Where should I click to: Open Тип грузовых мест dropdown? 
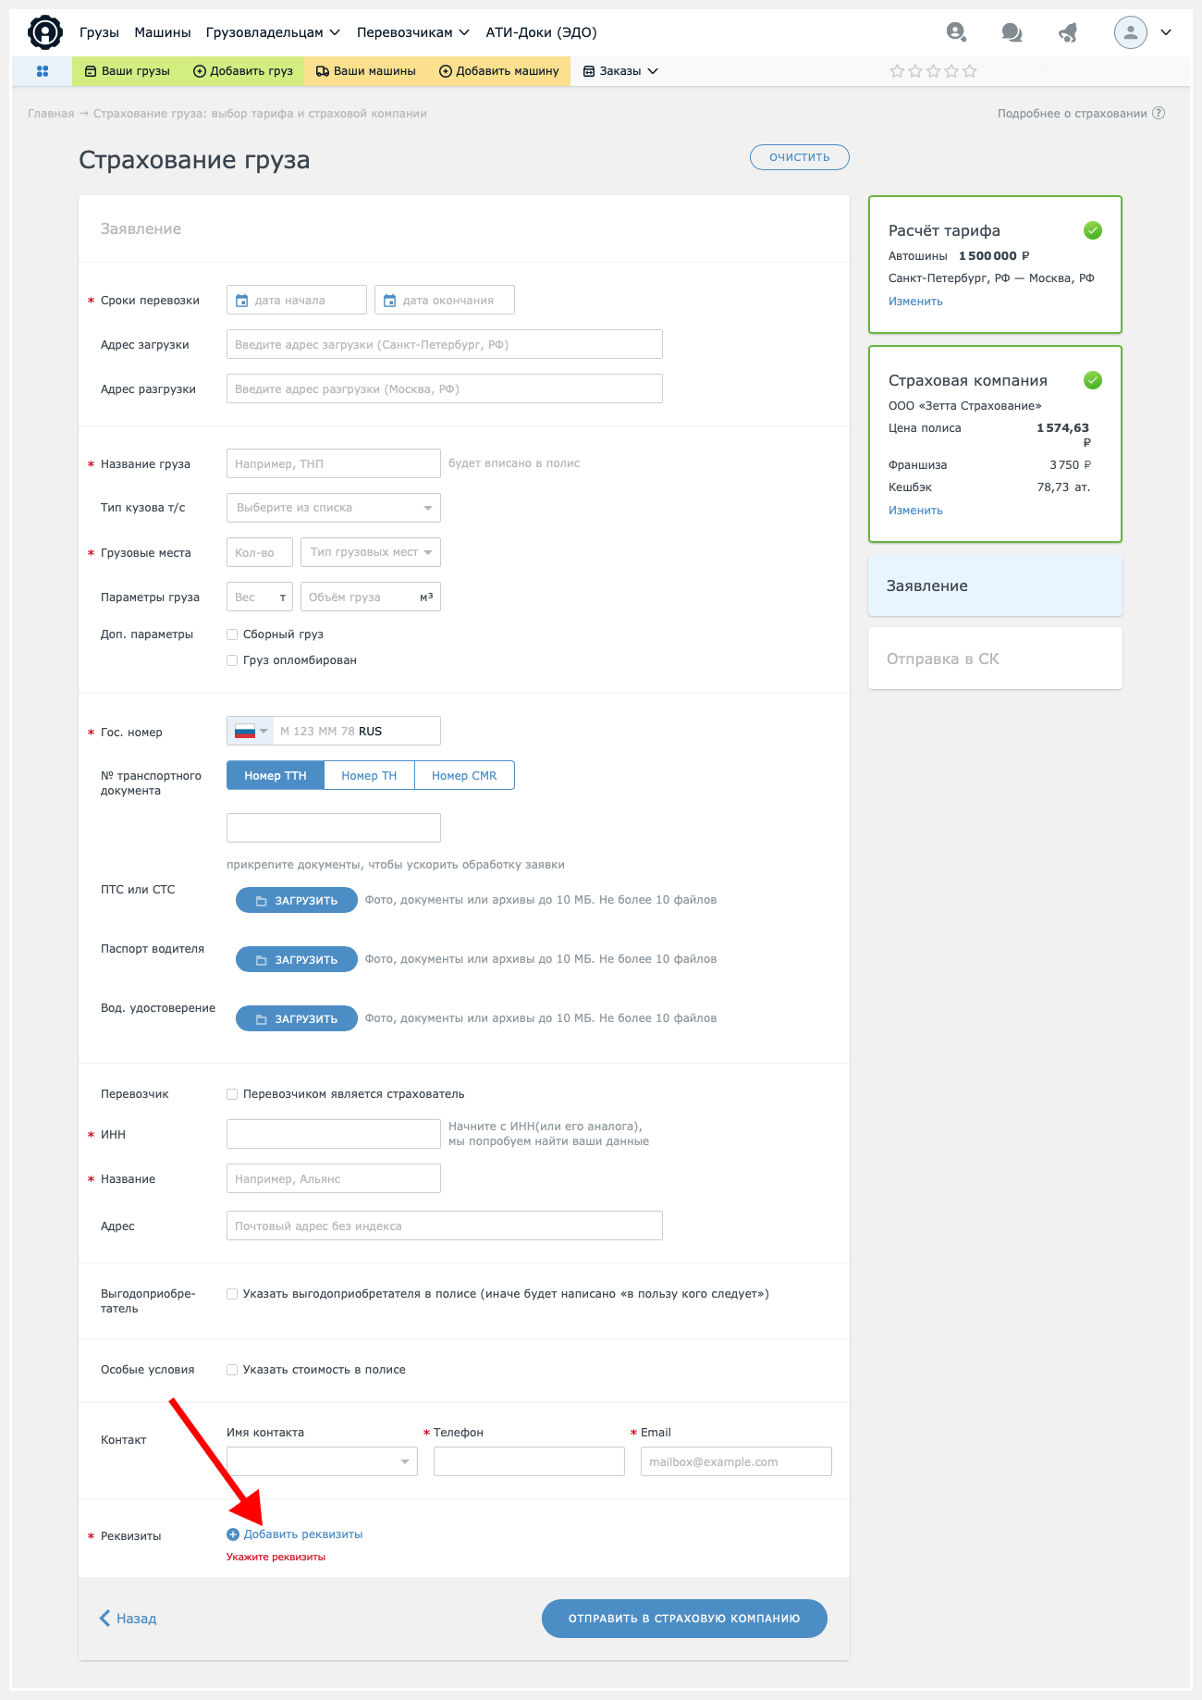(x=371, y=552)
